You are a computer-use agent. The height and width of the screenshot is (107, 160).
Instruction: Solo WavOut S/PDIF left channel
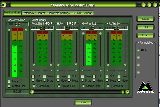click(33, 76)
